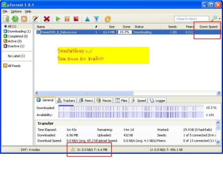Switch to the Logger tab

[157, 101]
